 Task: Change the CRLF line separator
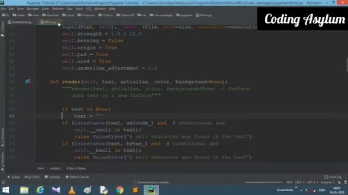[x=299, y=182]
